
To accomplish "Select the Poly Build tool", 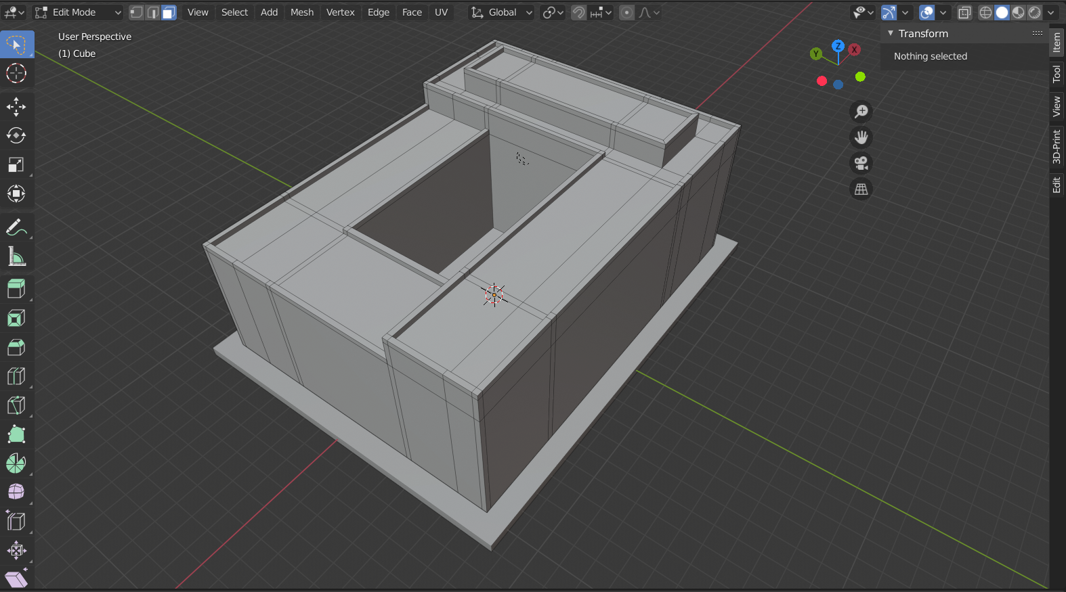I will pyautogui.click(x=16, y=434).
